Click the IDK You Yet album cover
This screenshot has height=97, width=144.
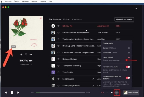point(26,33)
